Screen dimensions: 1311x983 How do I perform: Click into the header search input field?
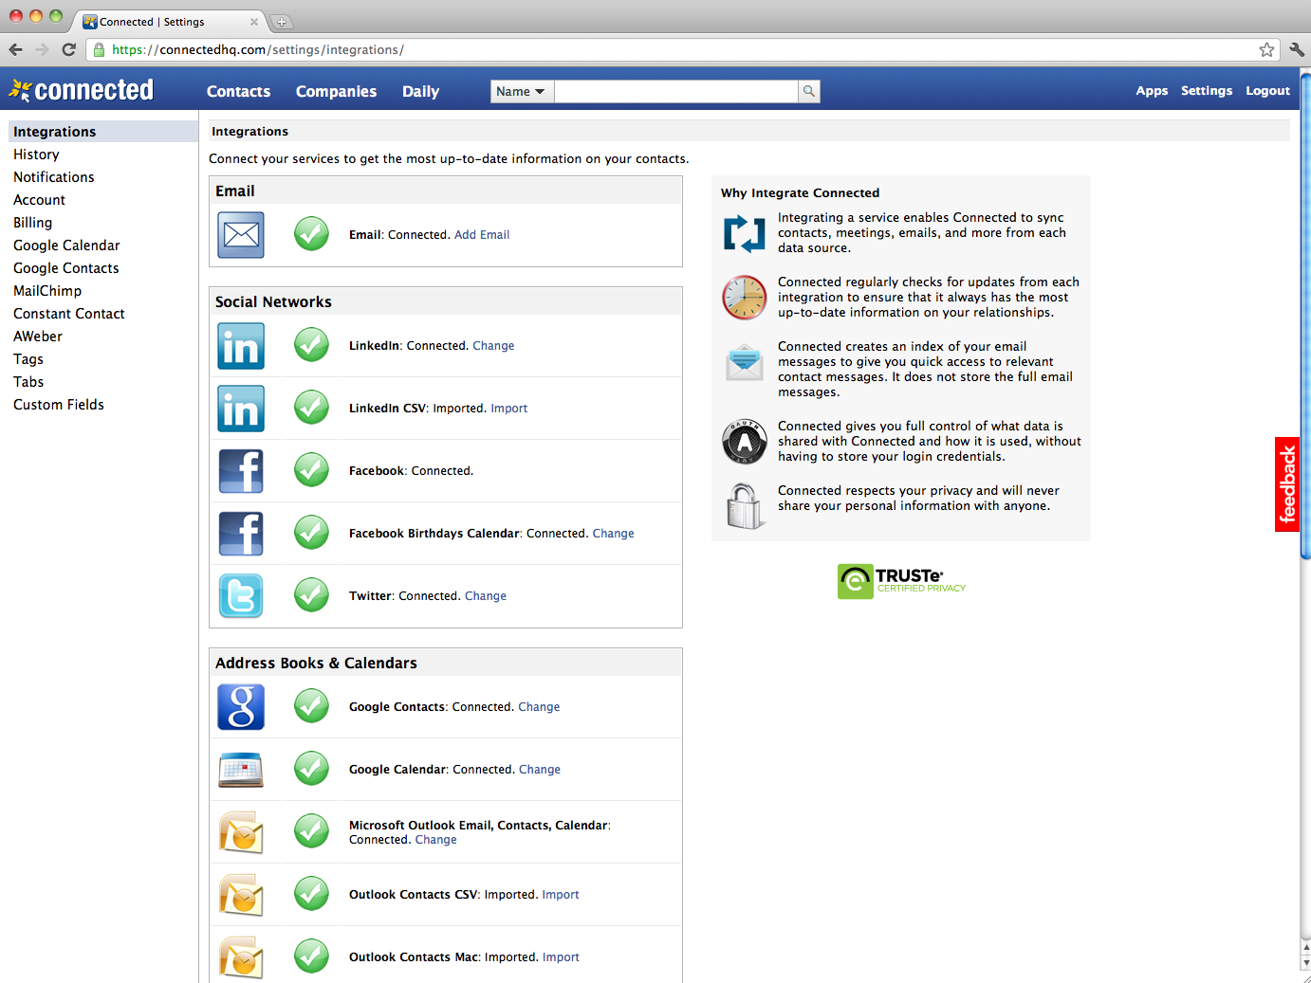coord(676,91)
